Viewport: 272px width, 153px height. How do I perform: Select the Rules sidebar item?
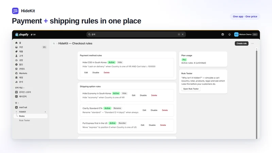click(31, 116)
